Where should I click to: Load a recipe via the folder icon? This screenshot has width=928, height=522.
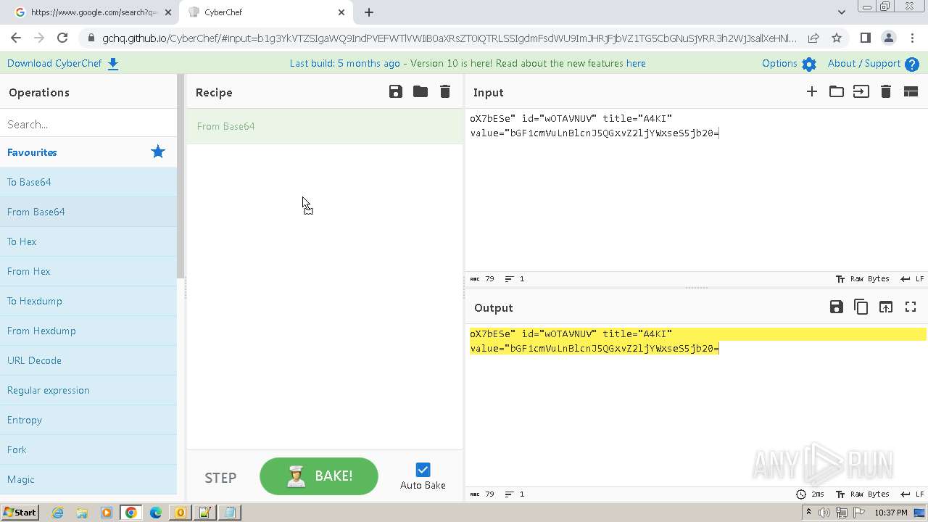point(420,91)
